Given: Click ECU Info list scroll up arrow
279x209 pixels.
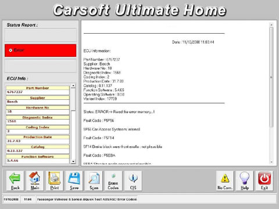Looking at the screenshot, I should point(73,85).
